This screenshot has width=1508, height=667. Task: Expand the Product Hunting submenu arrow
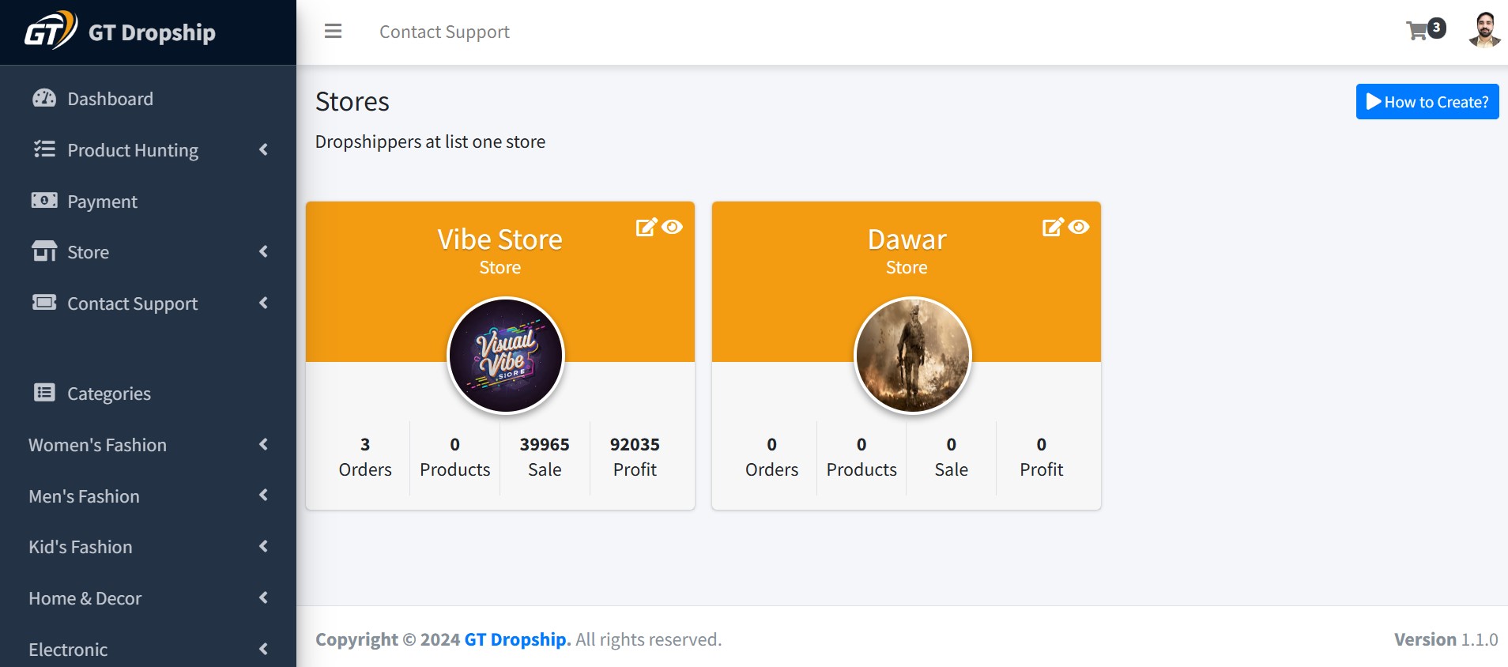[263, 149]
